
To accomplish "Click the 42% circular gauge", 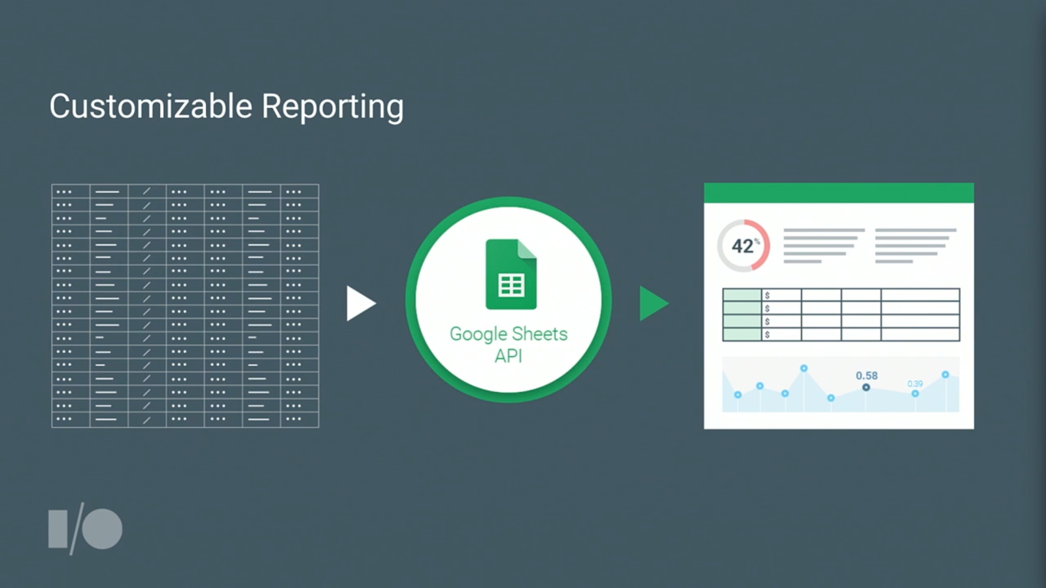I will click(x=744, y=246).
